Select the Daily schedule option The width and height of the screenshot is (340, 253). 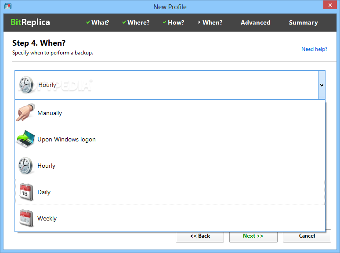[170, 192]
